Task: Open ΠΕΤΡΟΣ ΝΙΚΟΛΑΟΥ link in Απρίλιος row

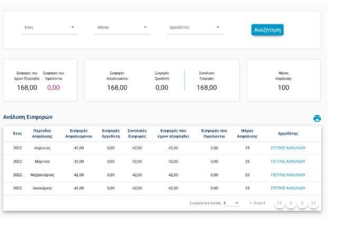Action: pyautogui.click(x=287, y=149)
